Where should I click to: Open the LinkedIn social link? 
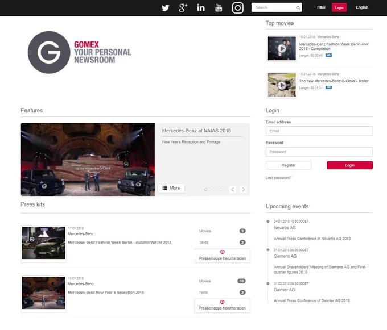coord(201,7)
